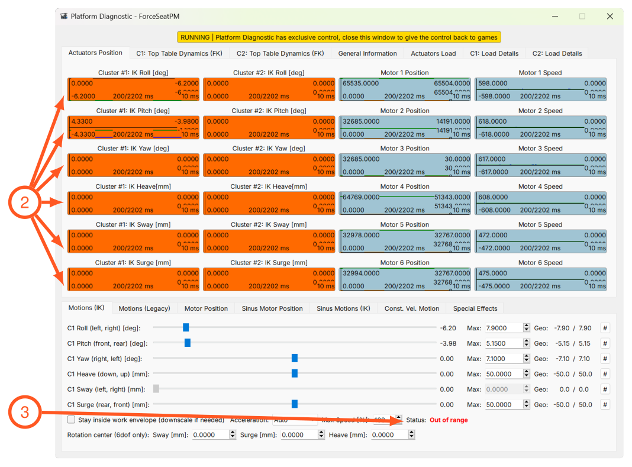Click the # button for C1 Heave
The height and width of the screenshot is (467, 632).
pos(605,374)
